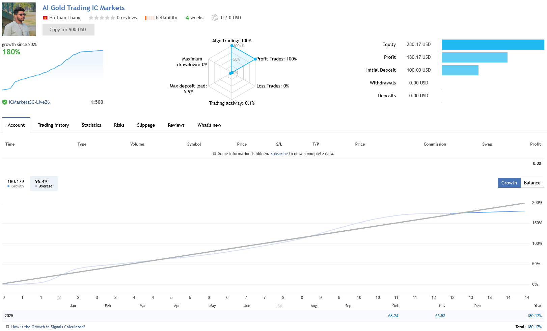
Task: View the Reviews tab
Action: 176,125
